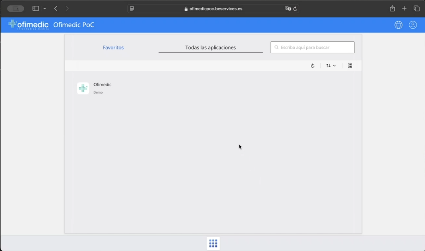This screenshot has height=251, width=425.
Task: Show Safari tab overview
Action: (x=417, y=8)
